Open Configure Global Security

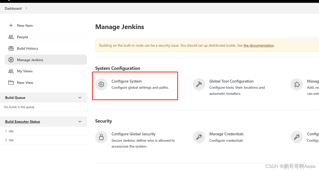[x=134, y=134]
